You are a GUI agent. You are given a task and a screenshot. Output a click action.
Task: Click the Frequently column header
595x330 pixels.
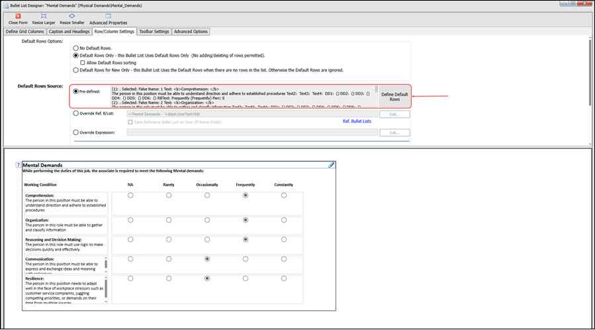point(246,185)
